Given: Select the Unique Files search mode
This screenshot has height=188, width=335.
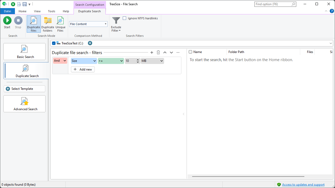Looking at the screenshot, I should click(x=60, y=24).
